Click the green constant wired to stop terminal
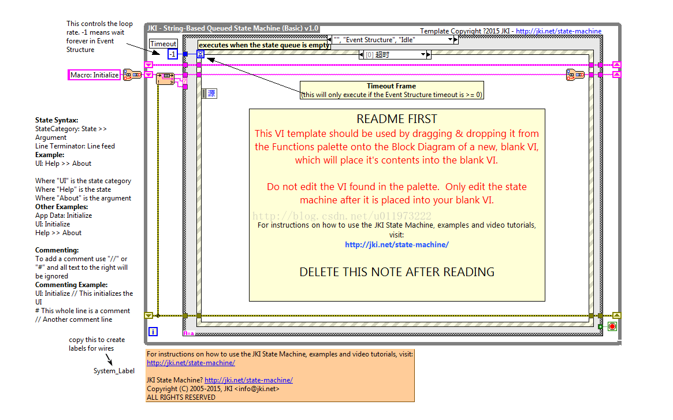 click(x=600, y=327)
